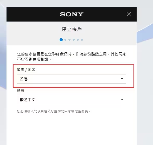
Task: Jump to the second progress step dot
Action: click(x=65, y=40)
